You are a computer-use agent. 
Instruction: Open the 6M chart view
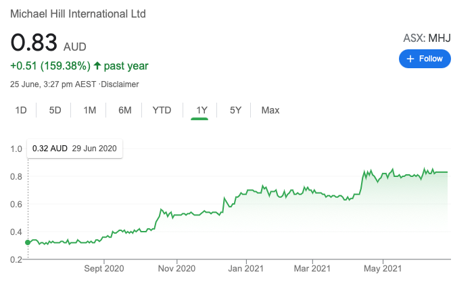(x=124, y=110)
